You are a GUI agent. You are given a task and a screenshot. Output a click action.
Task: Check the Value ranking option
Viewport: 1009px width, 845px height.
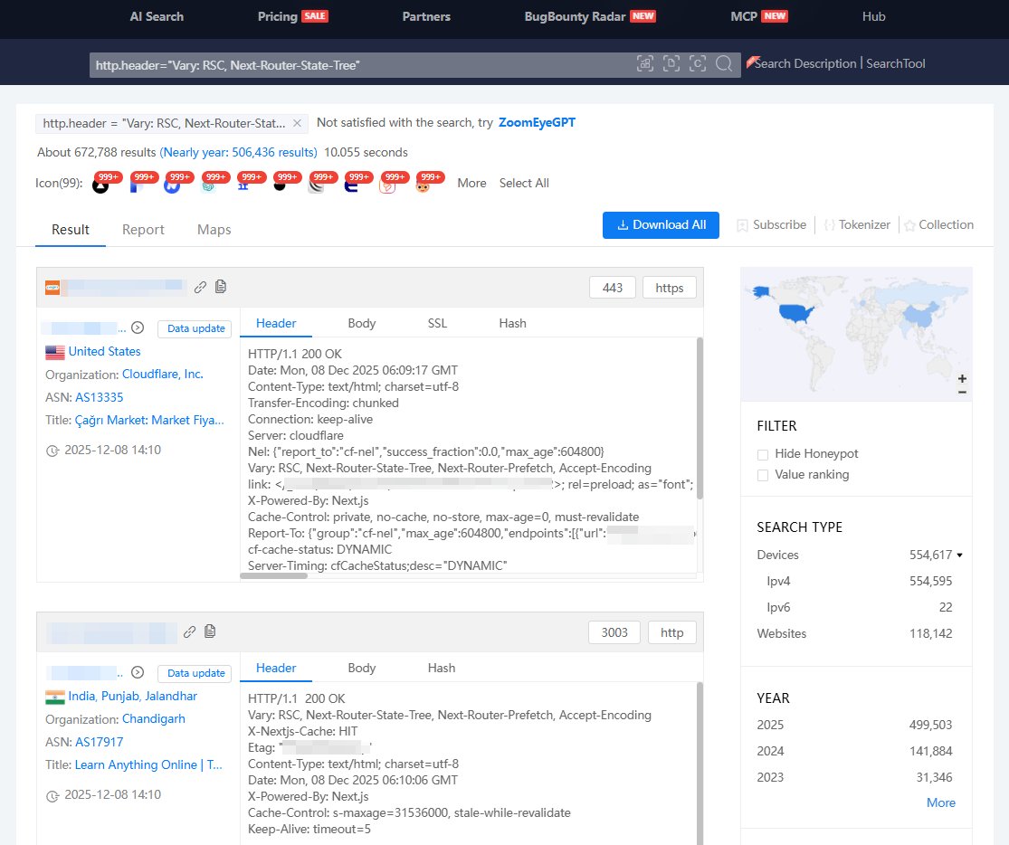762,474
